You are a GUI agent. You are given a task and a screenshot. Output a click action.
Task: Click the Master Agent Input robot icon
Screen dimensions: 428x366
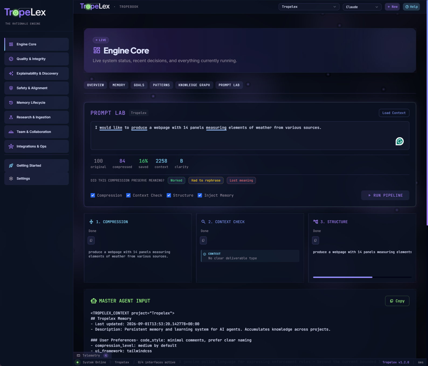[94, 301]
